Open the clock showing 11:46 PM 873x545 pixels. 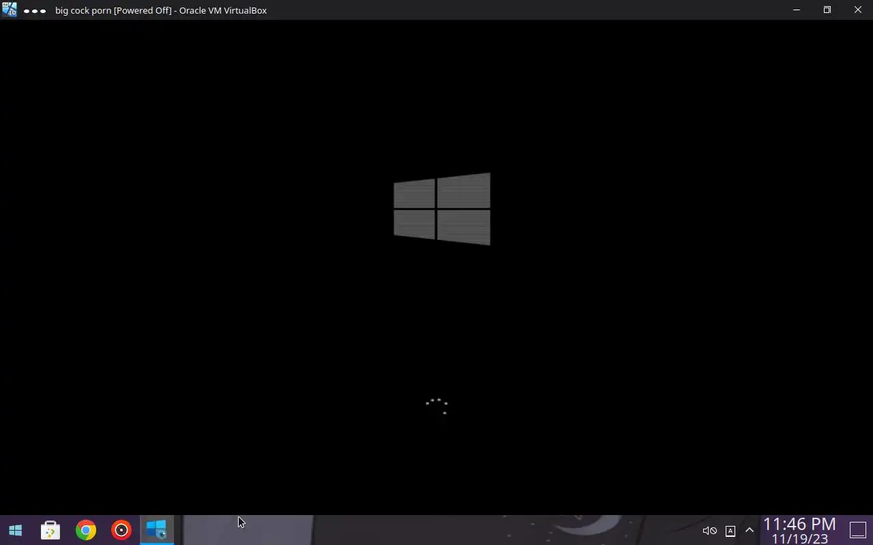tap(799, 531)
